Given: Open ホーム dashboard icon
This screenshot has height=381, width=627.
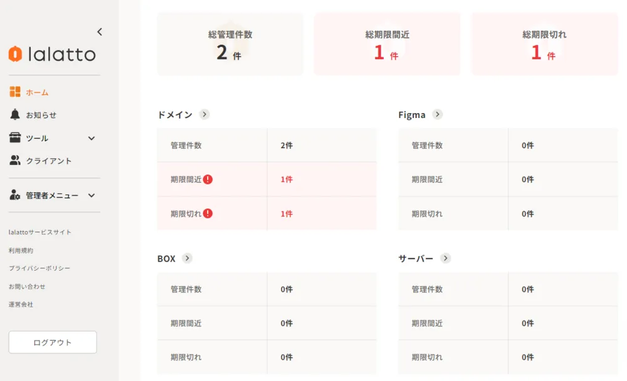Looking at the screenshot, I should click(15, 92).
